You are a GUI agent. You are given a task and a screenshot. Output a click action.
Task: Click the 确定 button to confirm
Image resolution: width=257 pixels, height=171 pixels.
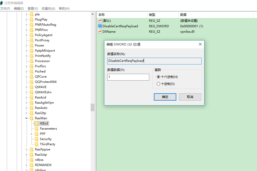(165, 97)
